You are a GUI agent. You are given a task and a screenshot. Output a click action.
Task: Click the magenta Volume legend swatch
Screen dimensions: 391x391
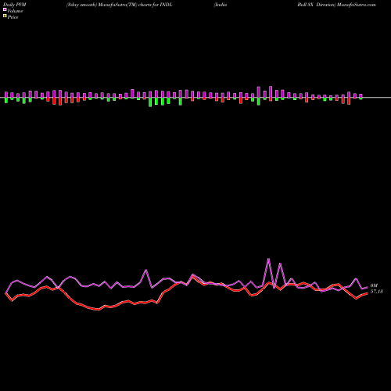[5, 9]
